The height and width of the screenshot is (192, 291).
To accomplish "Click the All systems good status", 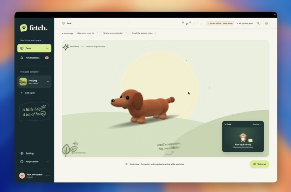I will point(244,23).
